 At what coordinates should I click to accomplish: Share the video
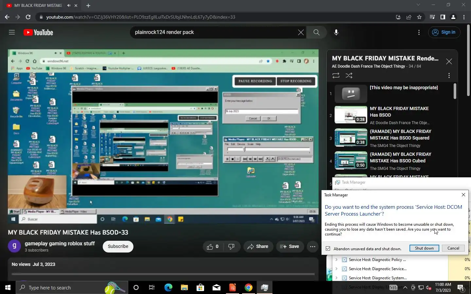point(258,247)
